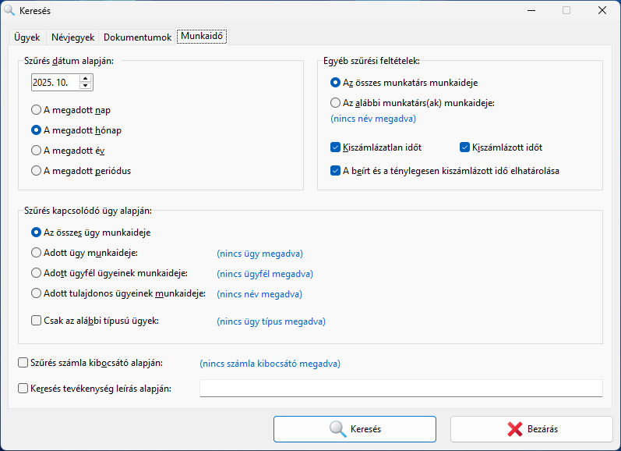Select 'Adott ügy munkaideje' radio button

[x=37, y=253]
